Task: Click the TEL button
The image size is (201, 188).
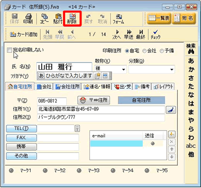Action: pos(21,129)
